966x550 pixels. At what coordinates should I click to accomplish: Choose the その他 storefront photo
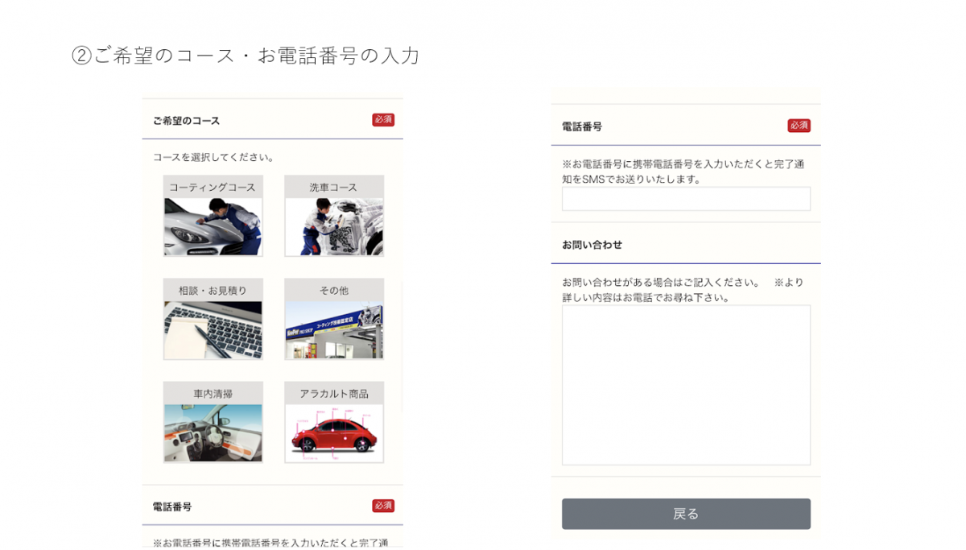[333, 330]
